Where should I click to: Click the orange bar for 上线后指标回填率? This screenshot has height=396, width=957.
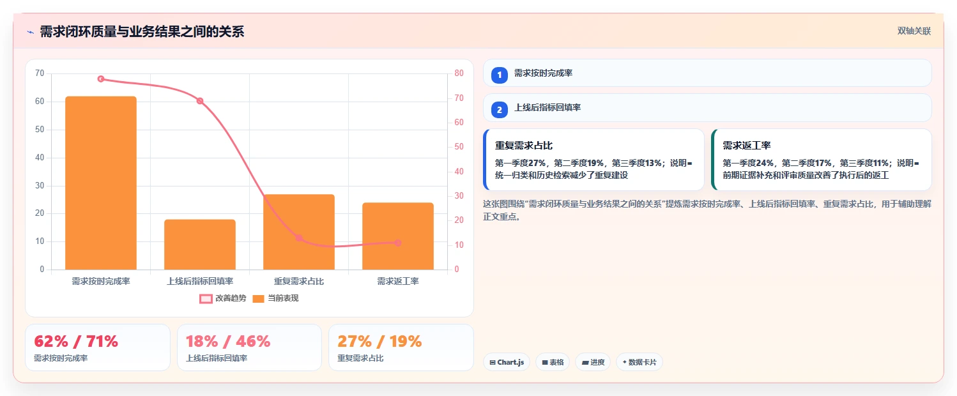[x=200, y=245]
